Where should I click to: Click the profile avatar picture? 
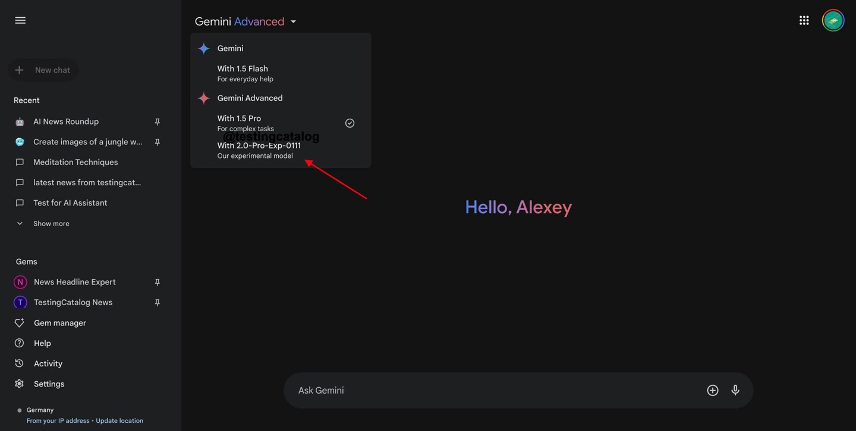tap(832, 19)
